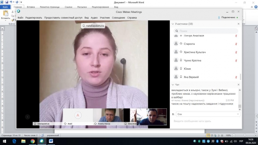Click the Webex logo icon in title bar
This screenshot has height=145, width=258.
(19, 11)
